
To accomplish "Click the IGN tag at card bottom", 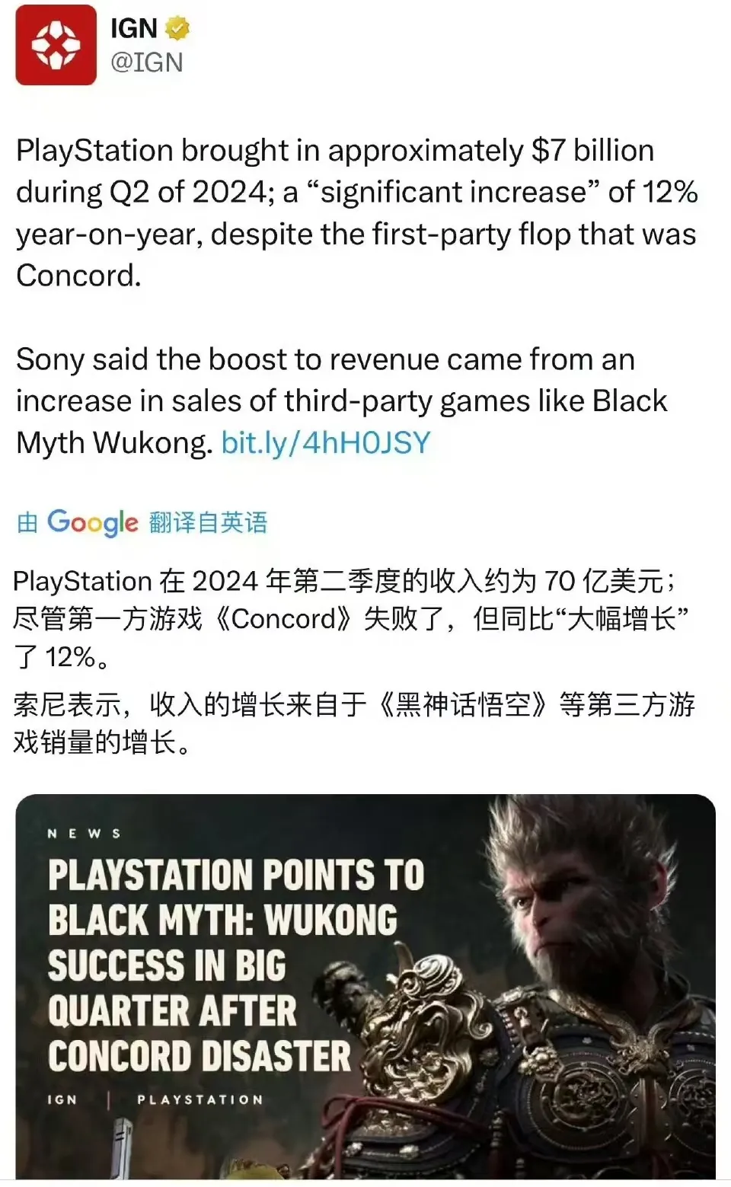I will coord(62,1099).
